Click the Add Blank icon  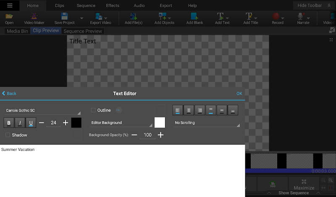point(194,16)
